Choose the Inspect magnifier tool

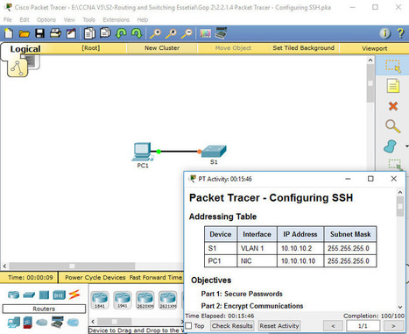click(392, 126)
